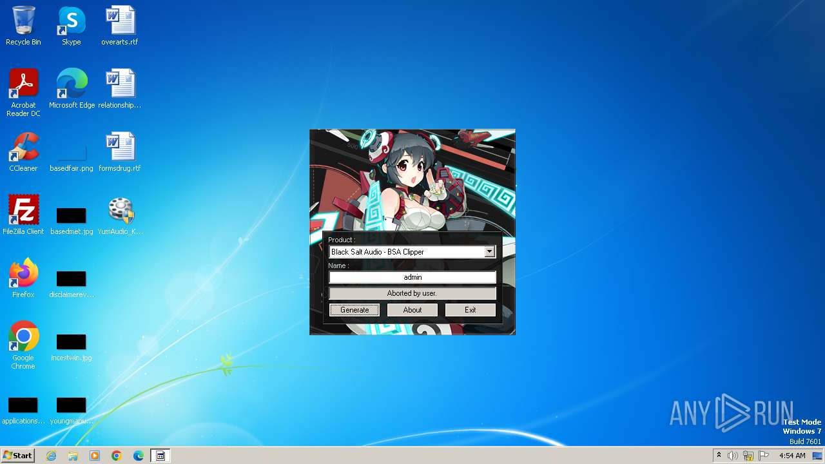The height and width of the screenshot is (464, 825).
Task: Select the overarts.rtf document icon
Action: coord(120,26)
